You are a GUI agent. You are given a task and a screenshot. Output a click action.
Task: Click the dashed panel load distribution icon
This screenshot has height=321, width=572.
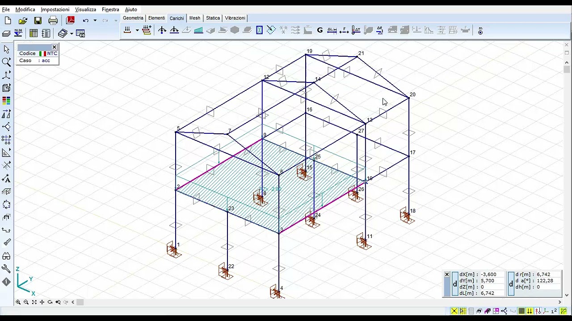pyautogui.click(x=271, y=30)
